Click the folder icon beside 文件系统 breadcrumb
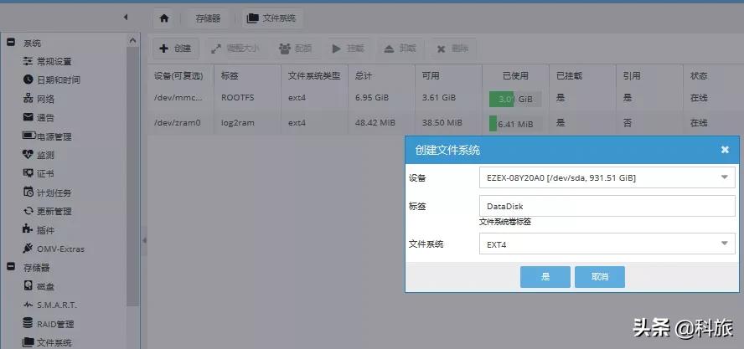The width and height of the screenshot is (744, 349). click(253, 18)
